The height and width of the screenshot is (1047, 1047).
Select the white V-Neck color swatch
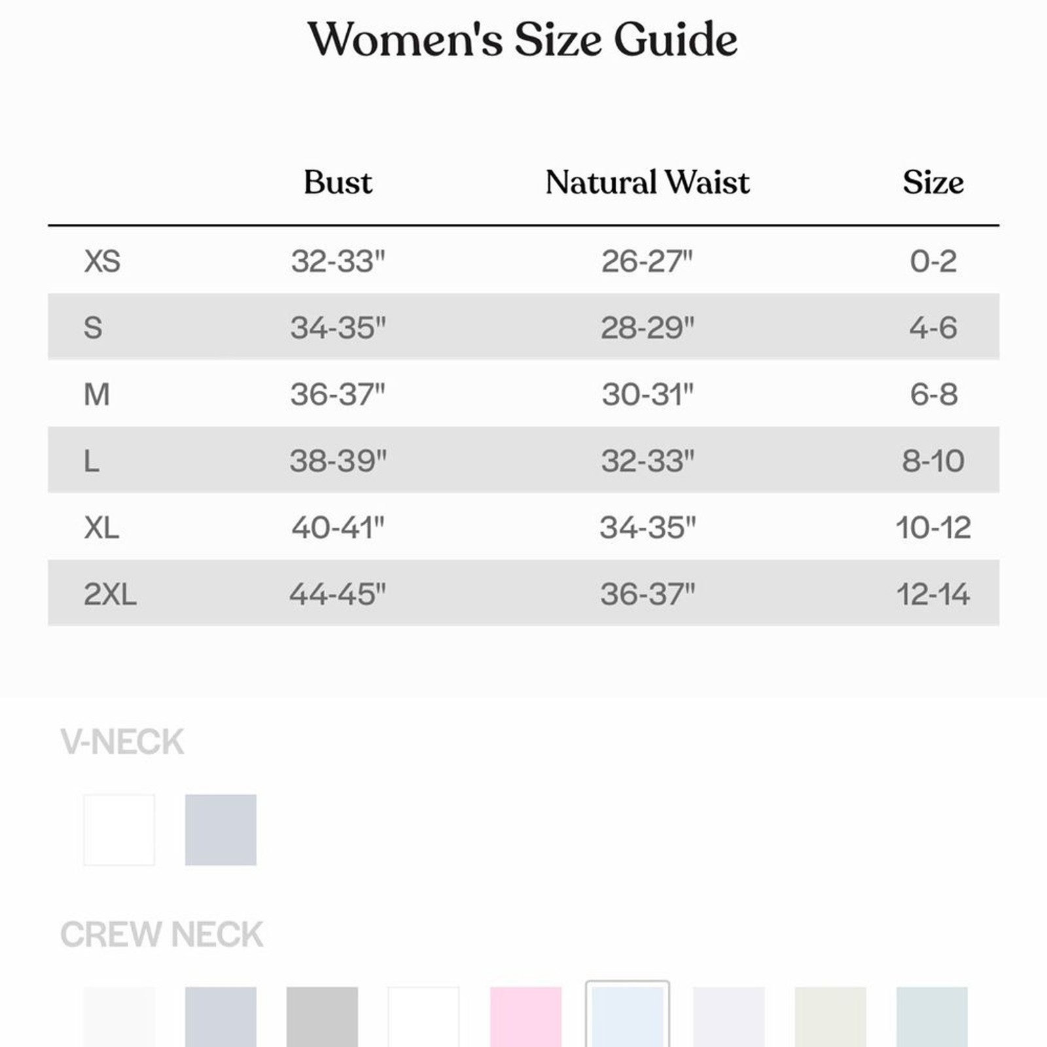pyautogui.click(x=119, y=830)
